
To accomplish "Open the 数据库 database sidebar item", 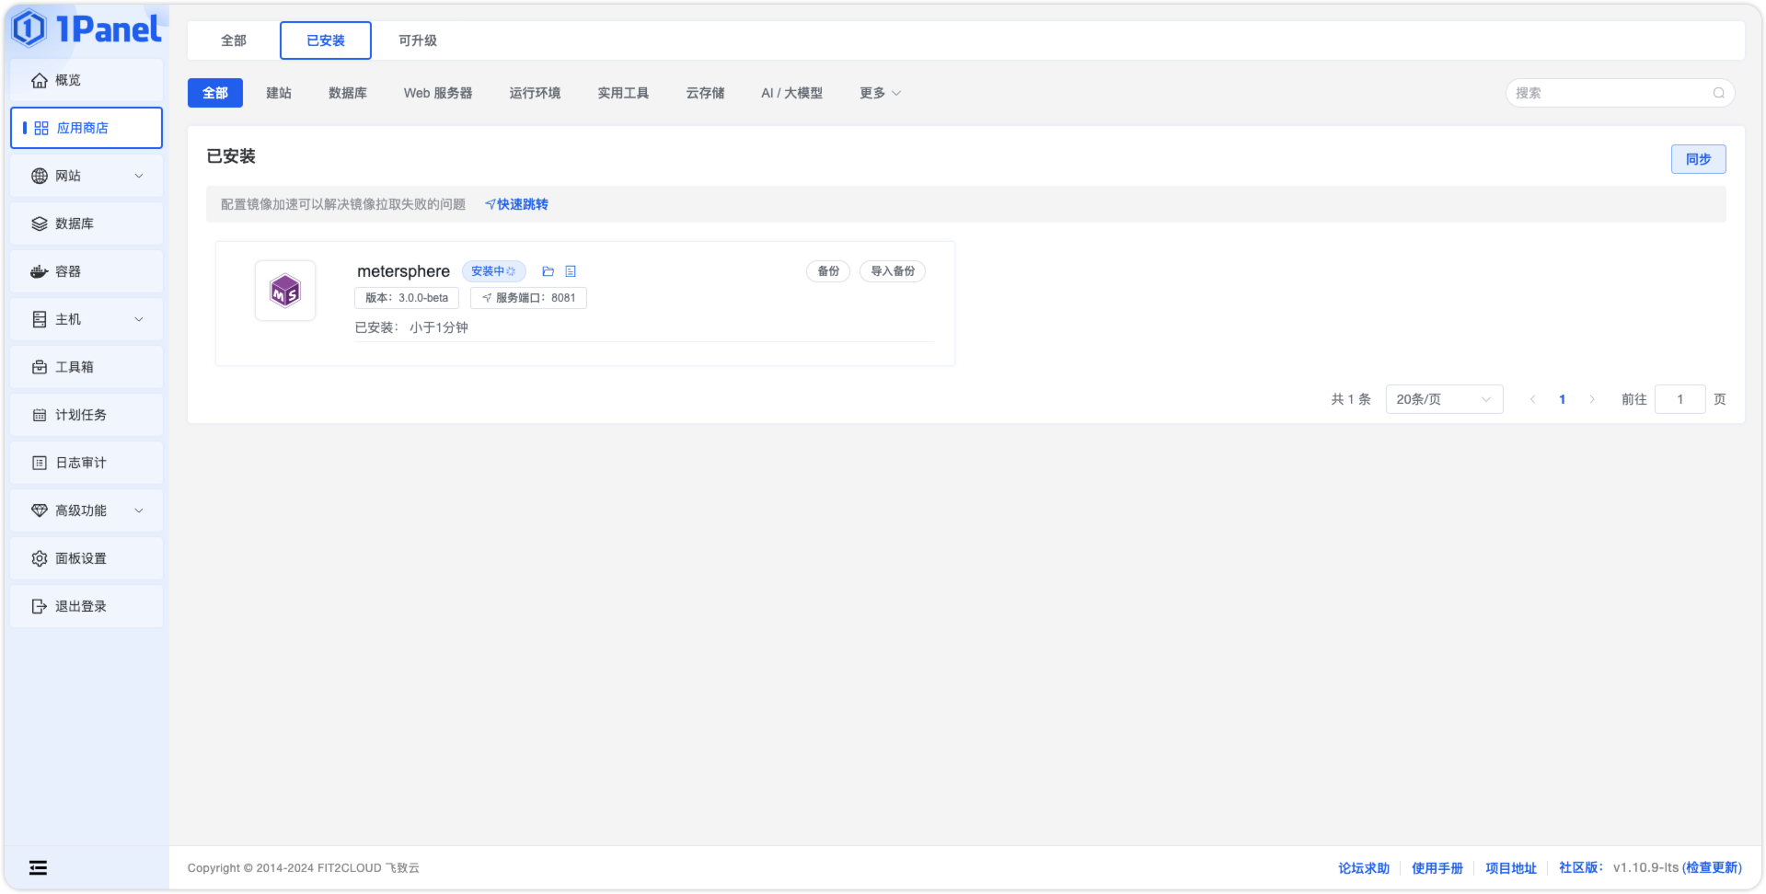I will click(87, 223).
